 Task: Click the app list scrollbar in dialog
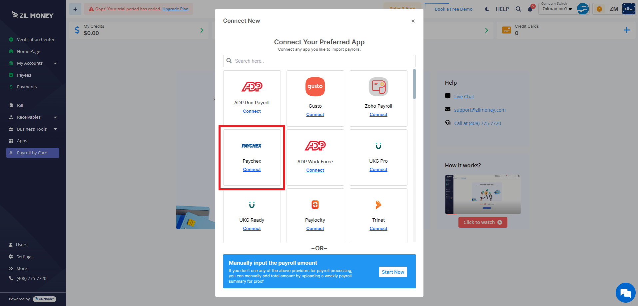[414, 84]
